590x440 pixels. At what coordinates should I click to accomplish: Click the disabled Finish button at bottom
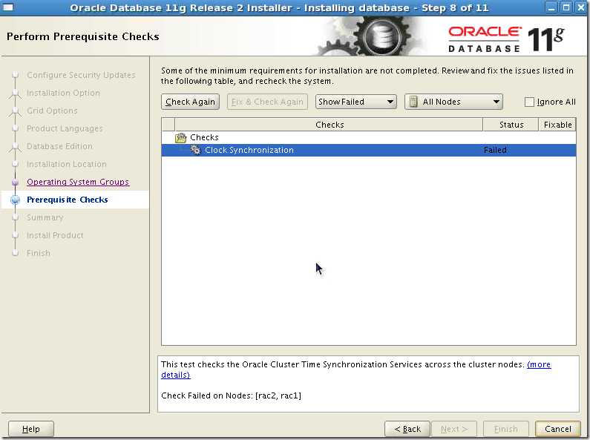click(x=505, y=429)
